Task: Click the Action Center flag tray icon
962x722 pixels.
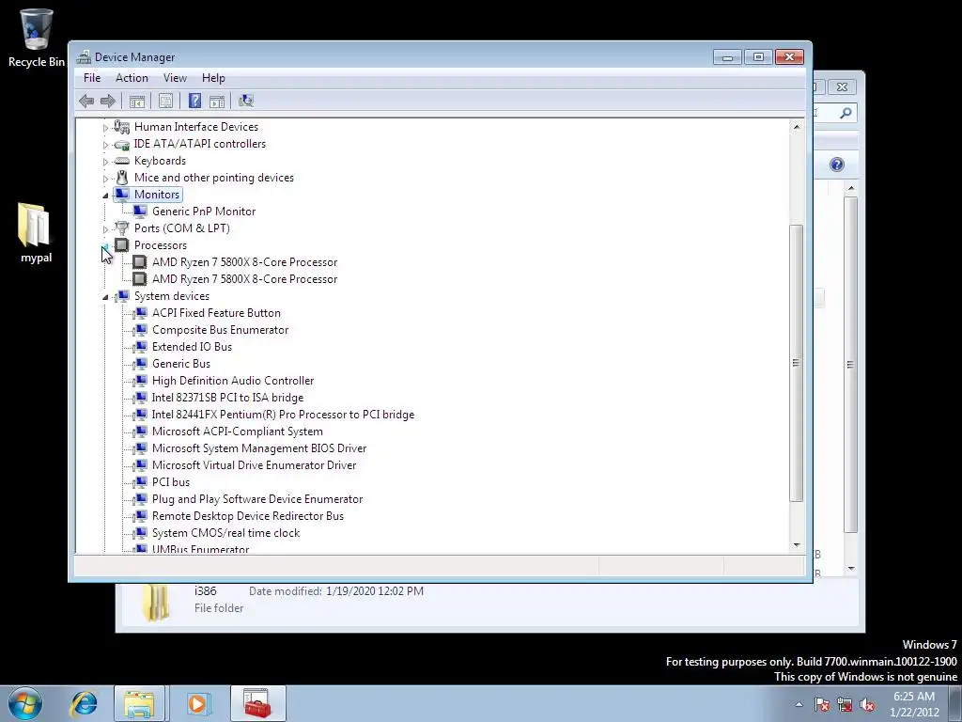Action: tap(822, 705)
